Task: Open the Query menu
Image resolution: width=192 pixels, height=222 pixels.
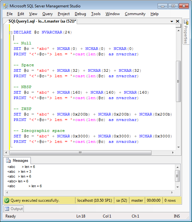Action: click(x=48, y=14)
